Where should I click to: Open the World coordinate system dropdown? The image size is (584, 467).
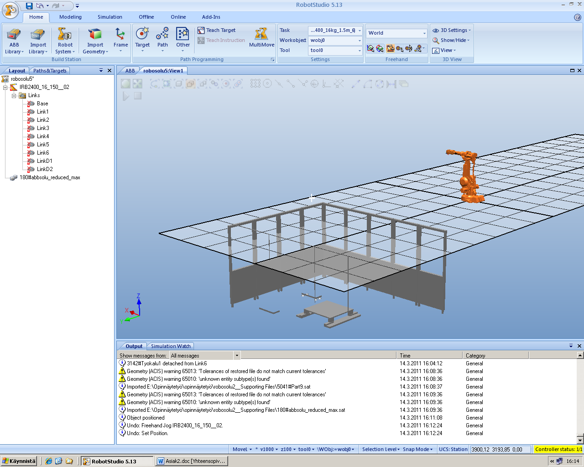coord(424,33)
